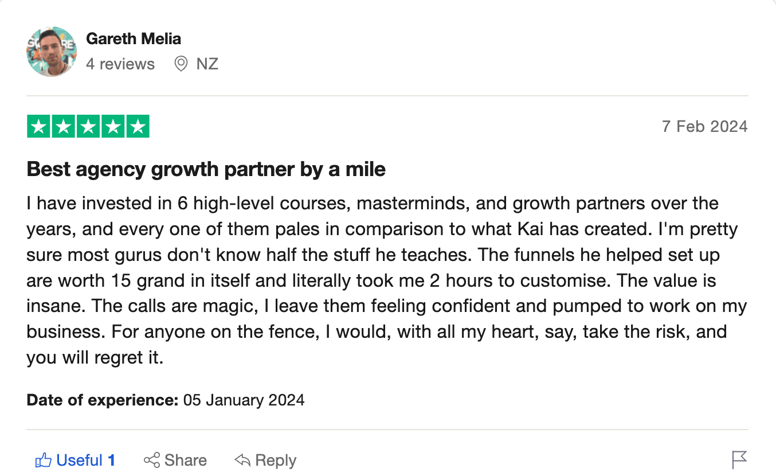This screenshot has height=476, width=776.
Task: Click the fourth green rating star
Action: (x=113, y=127)
